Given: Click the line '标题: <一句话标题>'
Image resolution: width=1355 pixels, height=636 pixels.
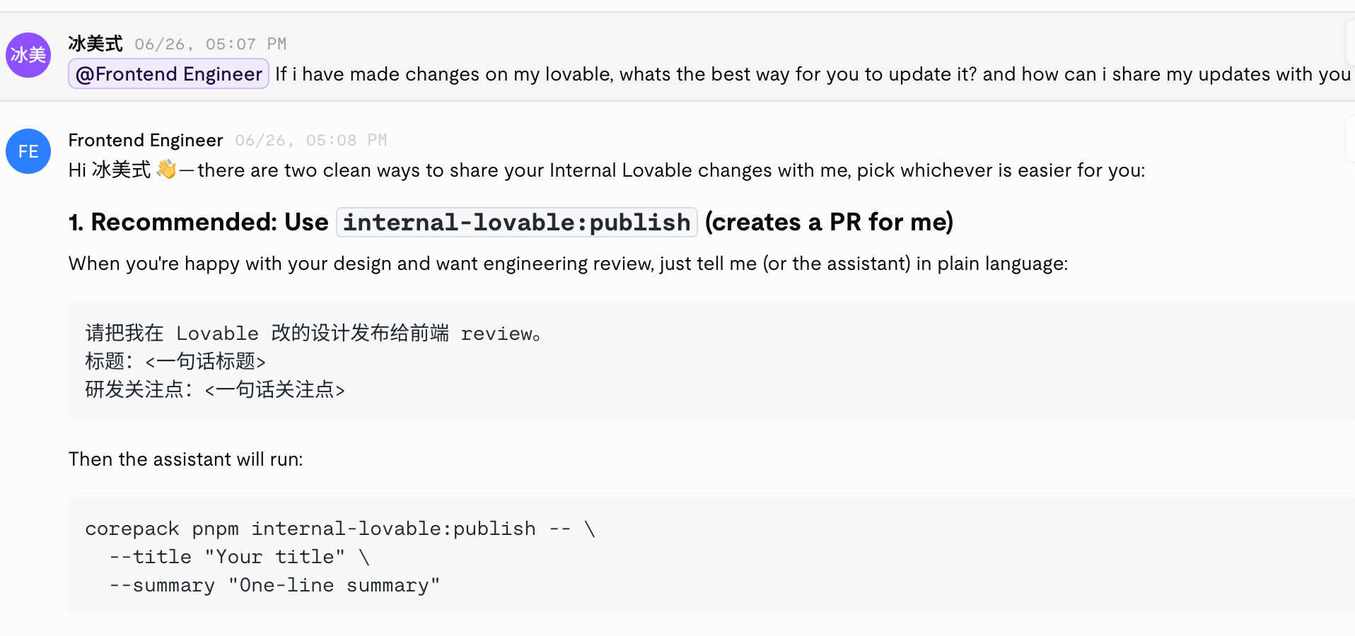Looking at the screenshot, I should (175, 361).
